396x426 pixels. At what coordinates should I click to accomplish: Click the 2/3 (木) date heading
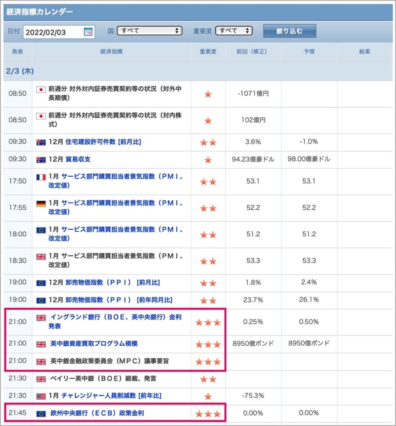point(20,71)
